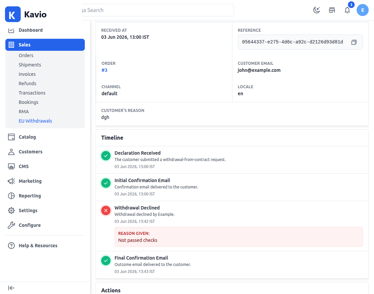374x294 pixels.
Task: Click the Catalog icon in sidebar
Action: coord(11,137)
